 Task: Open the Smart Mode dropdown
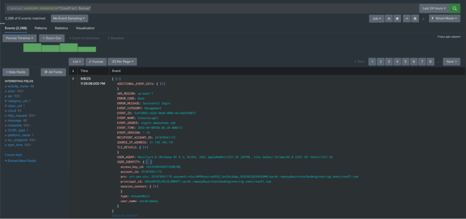(x=444, y=18)
